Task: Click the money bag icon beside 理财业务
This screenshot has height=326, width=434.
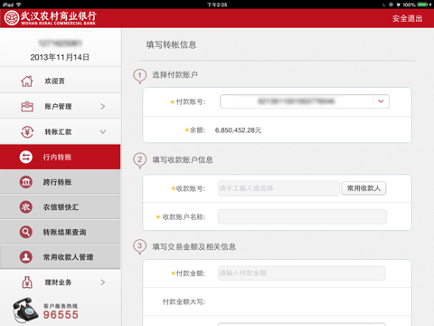Action: coord(27,283)
